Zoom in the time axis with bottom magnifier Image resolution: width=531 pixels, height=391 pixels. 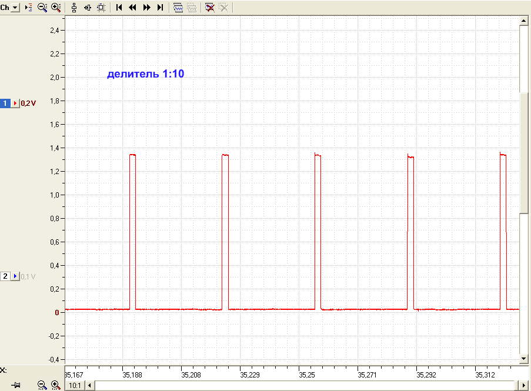(x=55, y=385)
